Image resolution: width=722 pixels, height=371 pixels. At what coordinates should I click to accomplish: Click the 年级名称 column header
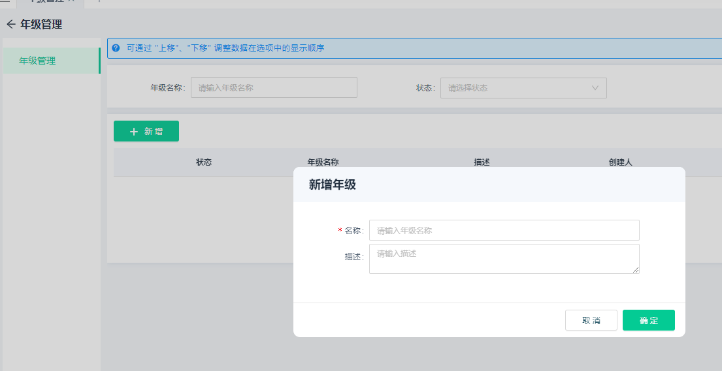point(323,162)
